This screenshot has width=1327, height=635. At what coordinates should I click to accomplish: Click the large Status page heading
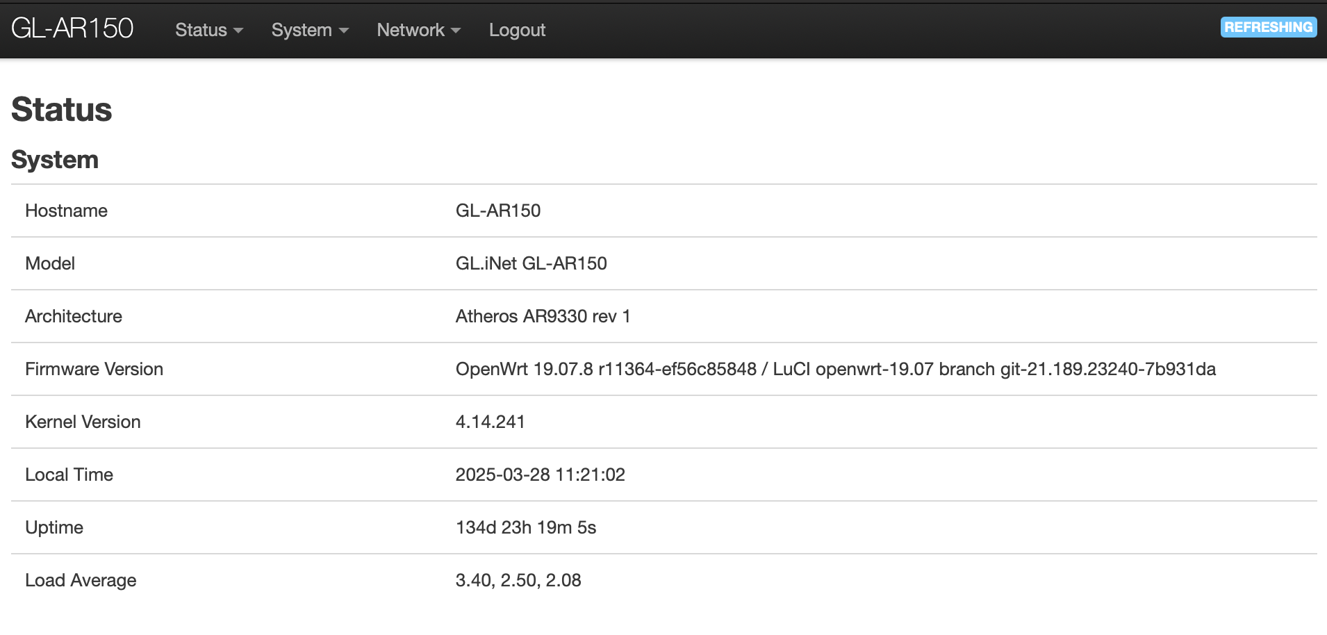pyautogui.click(x=62, y=110)
